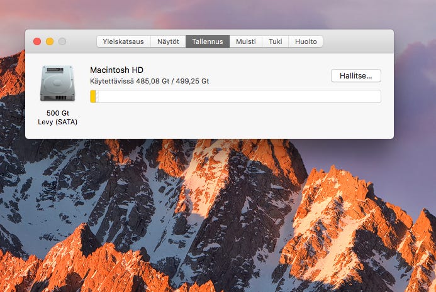Switch to the Huolto tab
Image resolution: width=436 pixels, height=292 pixels.
click(306, 41)
